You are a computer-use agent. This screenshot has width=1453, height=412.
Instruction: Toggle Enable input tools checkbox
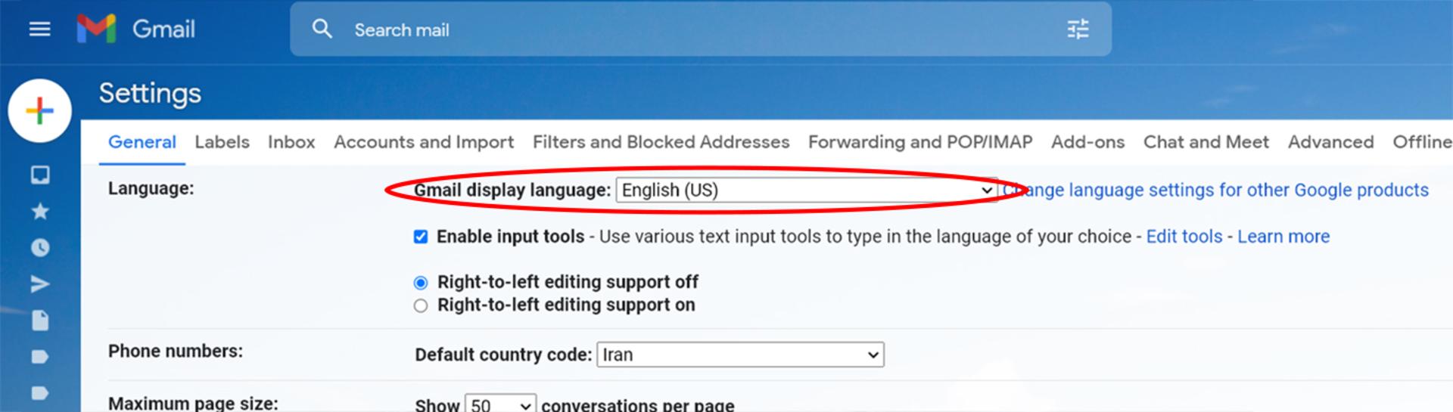[x=421, y=237]
